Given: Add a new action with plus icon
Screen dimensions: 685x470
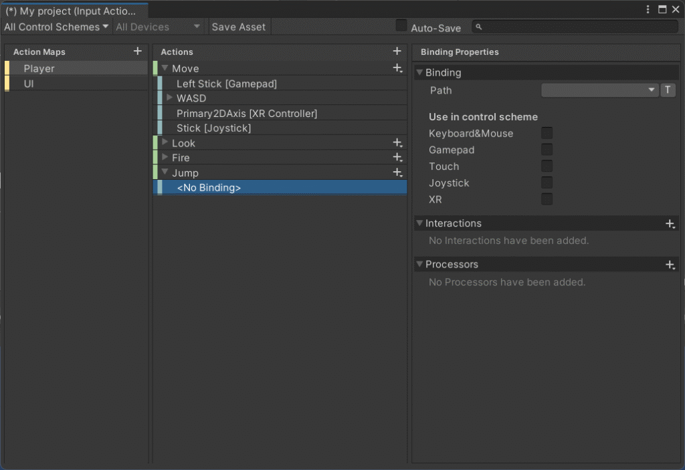Looking at the screenshot, I should pyautogui.click(x=397, y=51).
